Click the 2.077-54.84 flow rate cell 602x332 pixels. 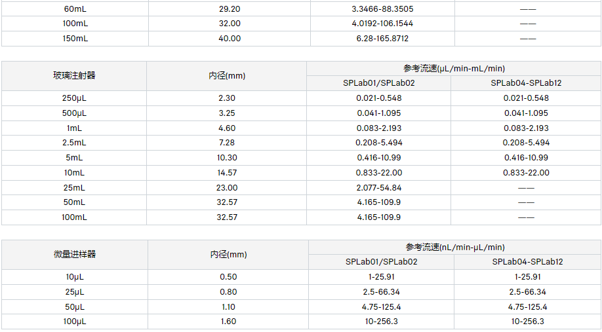(x=379, y=188)
